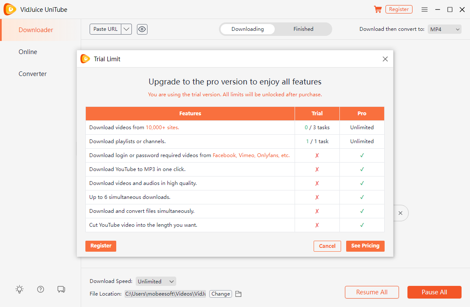470x307 pixels.
Task: Click the Trial column header
Action: 317,114
